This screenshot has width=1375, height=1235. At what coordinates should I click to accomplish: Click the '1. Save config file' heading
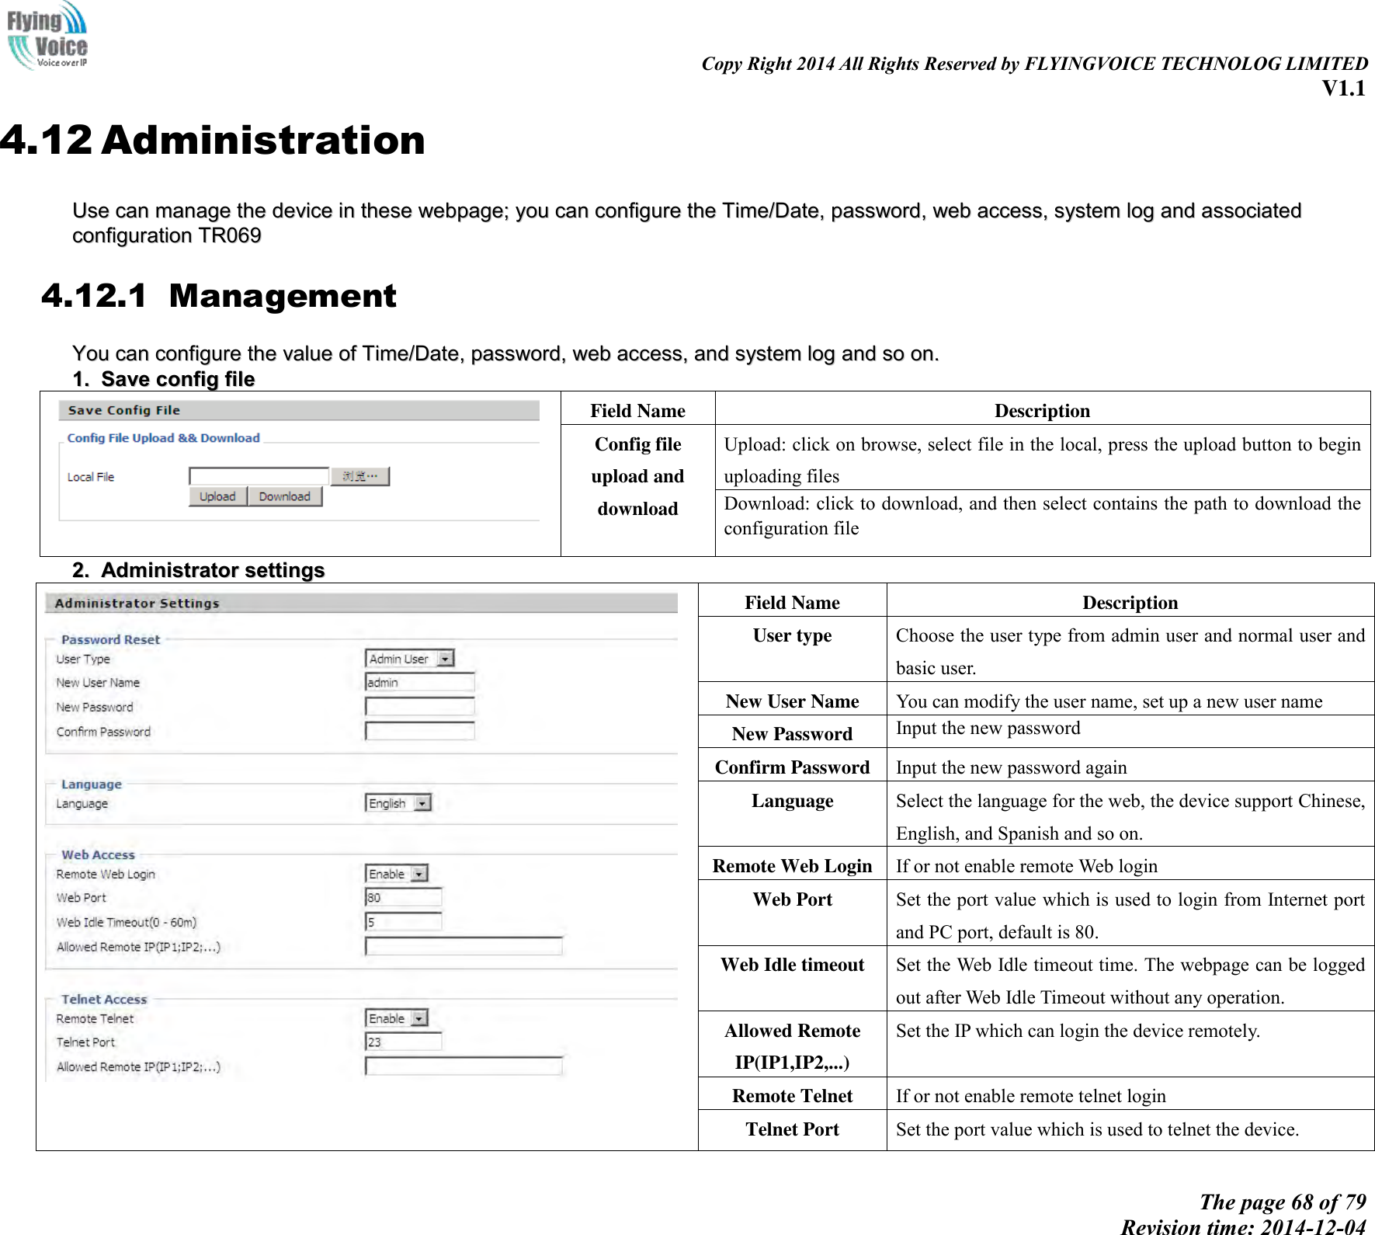[x=164, y=379]
